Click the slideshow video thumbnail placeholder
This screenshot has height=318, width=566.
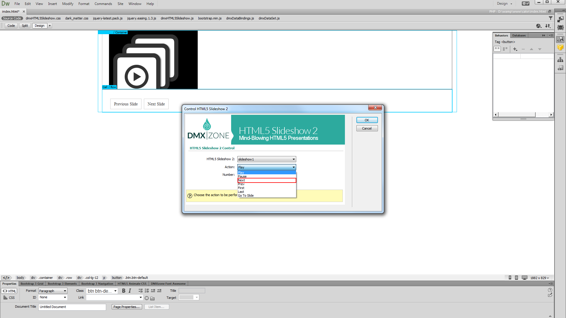click(x=153, y=60)
